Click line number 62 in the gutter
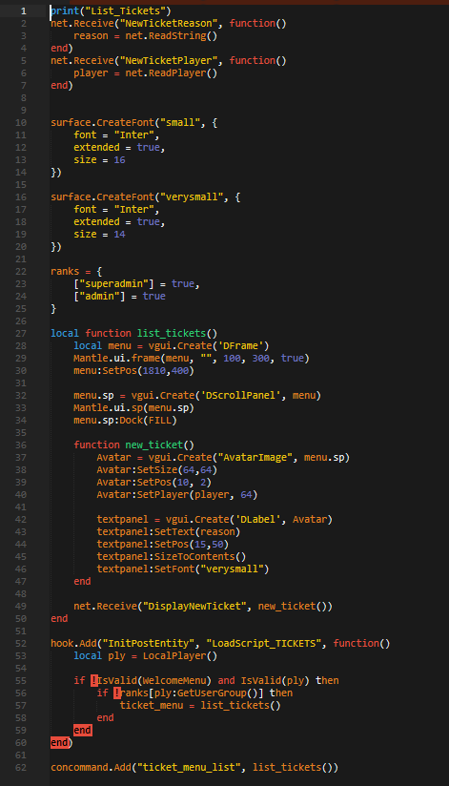The image size is (449, 786). [21, 767]
